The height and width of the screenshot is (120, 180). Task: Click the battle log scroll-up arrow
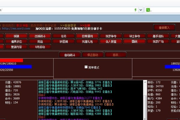tap(145, 82)
